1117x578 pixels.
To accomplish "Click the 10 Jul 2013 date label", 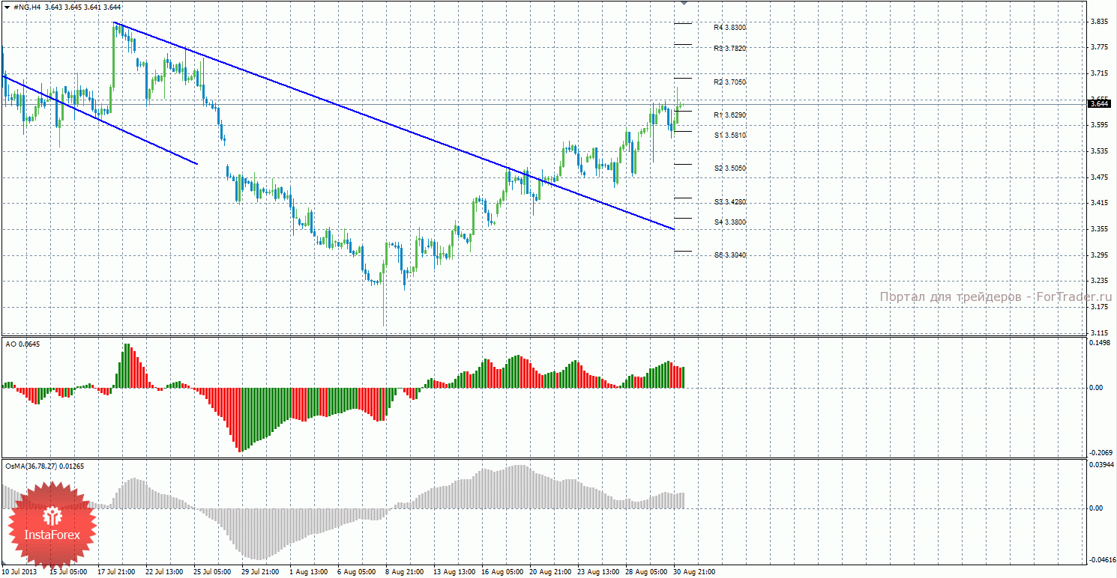I will [19, 572].
